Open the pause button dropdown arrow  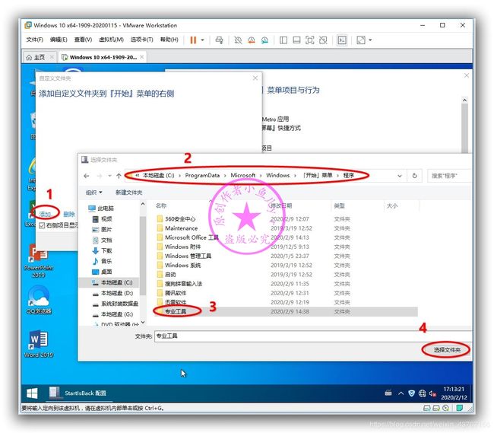click(203, 40)
